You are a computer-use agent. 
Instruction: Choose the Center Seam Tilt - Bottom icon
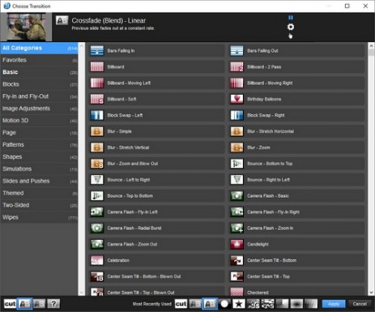click(x=237, y=260)
